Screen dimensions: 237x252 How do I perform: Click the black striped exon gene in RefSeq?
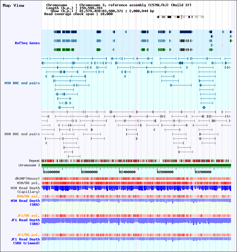pos(186,41)
